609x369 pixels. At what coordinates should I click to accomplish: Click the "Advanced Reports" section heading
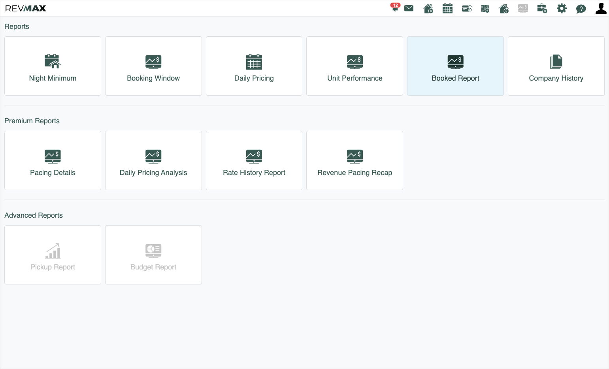tap(34, 215)
